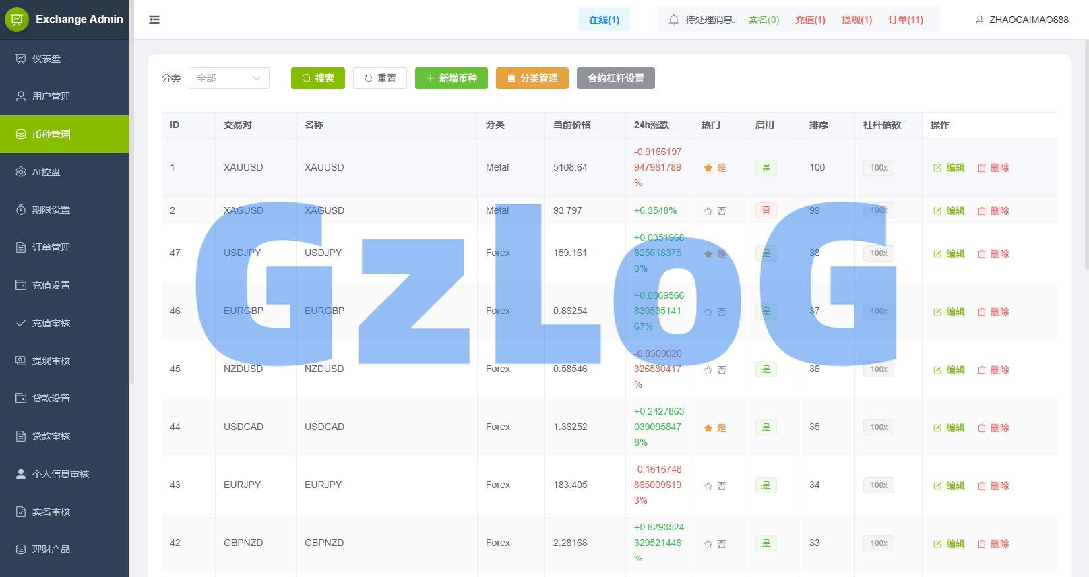Toggle the 否 enabled tag for XAGUSD
Viewport: 1089px width, 577px height.
coord(766,210)
